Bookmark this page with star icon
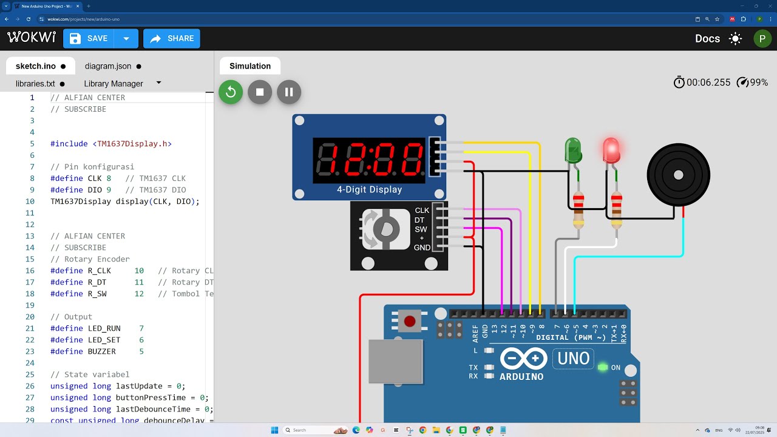Viewport: 777px width, 437px height. [x=717, y=19]
